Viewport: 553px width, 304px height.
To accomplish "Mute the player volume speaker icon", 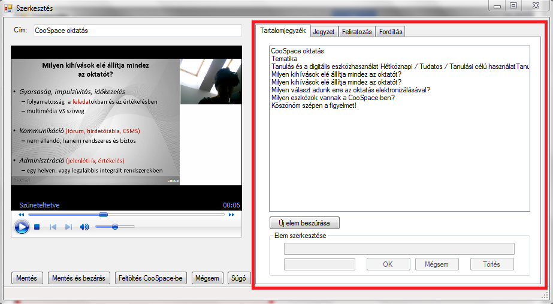I will (x=84, y=227).
